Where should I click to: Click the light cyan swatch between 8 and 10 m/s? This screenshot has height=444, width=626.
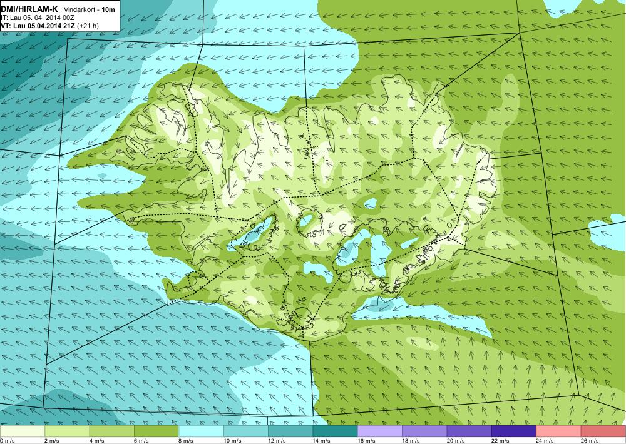pyautogui.click(x=201, y=431)
